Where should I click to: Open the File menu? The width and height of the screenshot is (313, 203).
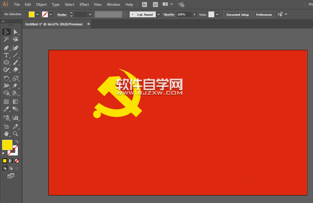[x=17, y=4]
